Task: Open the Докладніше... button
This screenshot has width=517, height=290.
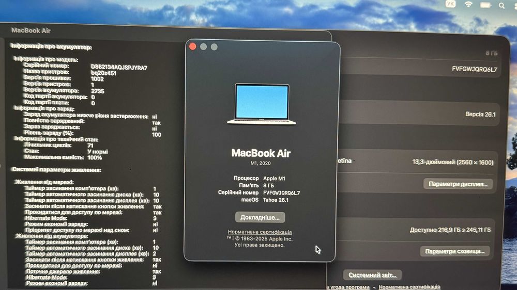Action: pos(260,218)
